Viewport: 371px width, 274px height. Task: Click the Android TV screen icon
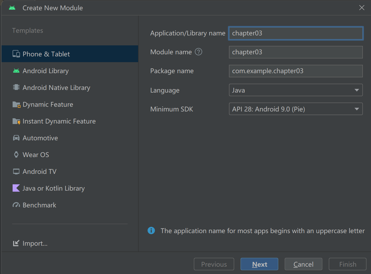coord(16,171)
